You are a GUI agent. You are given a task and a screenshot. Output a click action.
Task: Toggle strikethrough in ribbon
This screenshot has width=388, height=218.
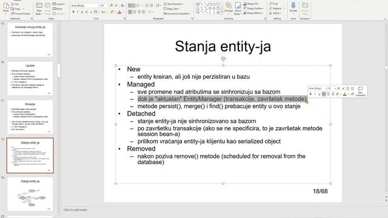point(91,12)
